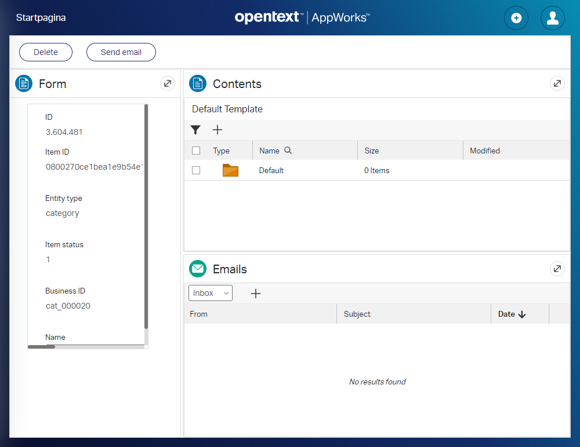The width and height of the screenshot is (580, 447).
Task: Click the Startpagina navigation item
Action: point(41,18)
